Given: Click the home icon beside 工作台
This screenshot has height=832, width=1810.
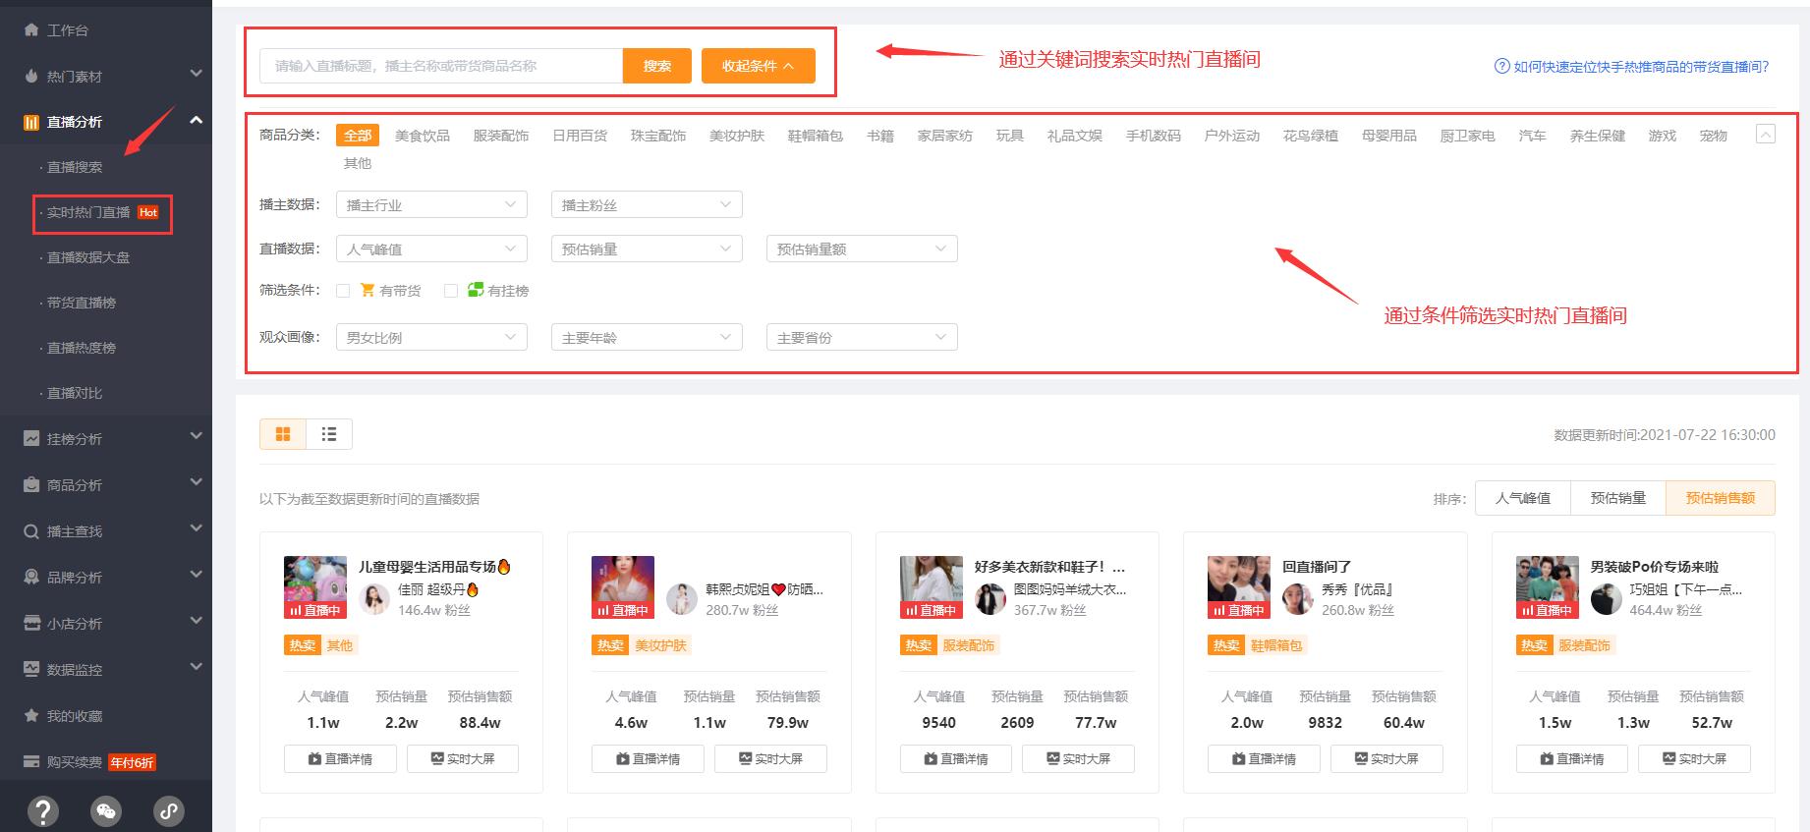Looking at the screenshot, I should 31,29.
